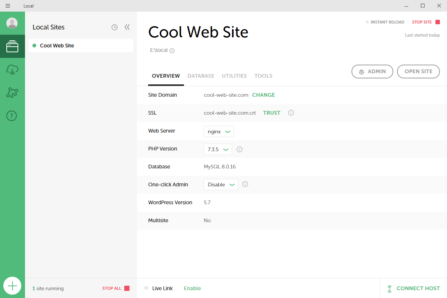The image size is (447, 298).
Task: Sort sites using the clock icon
Action: pos(115,27)
